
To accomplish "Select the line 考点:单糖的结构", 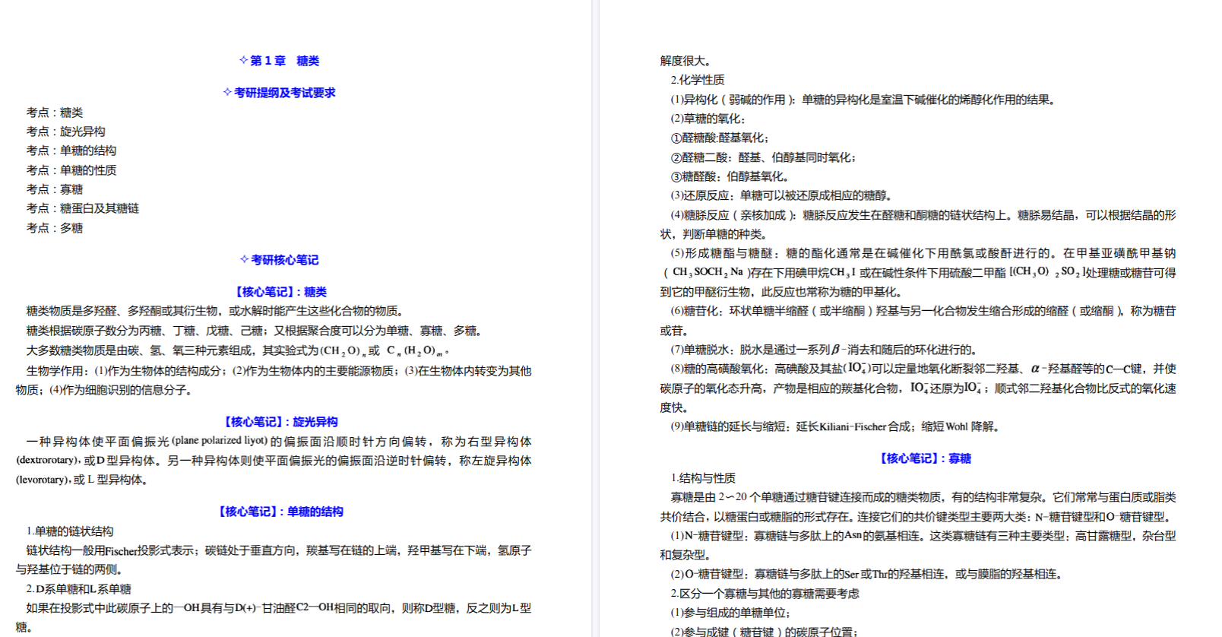I will point(71,151).
